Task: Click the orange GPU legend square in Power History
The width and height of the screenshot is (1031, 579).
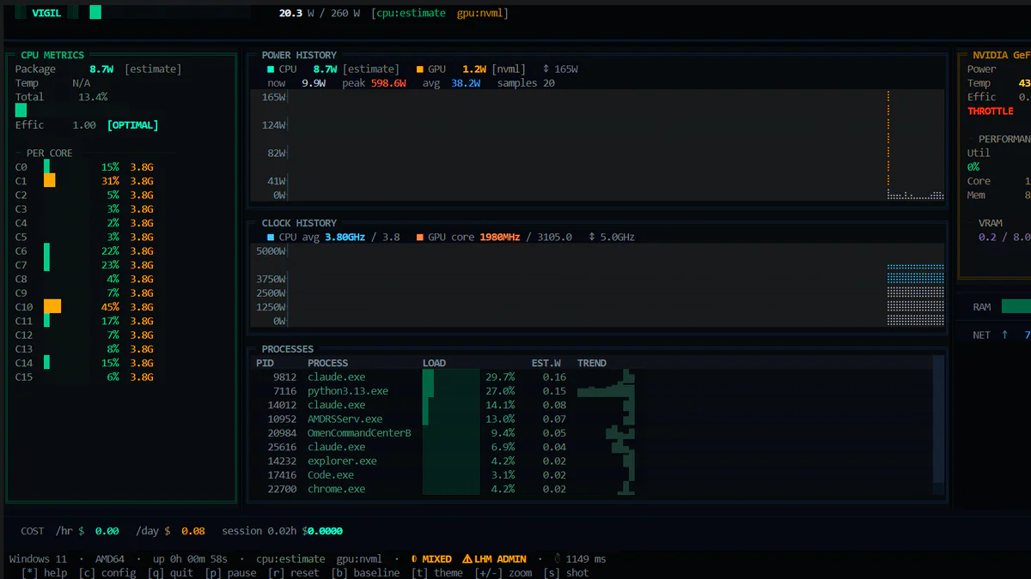Action: pyautogui.click(x=421, y=69)
